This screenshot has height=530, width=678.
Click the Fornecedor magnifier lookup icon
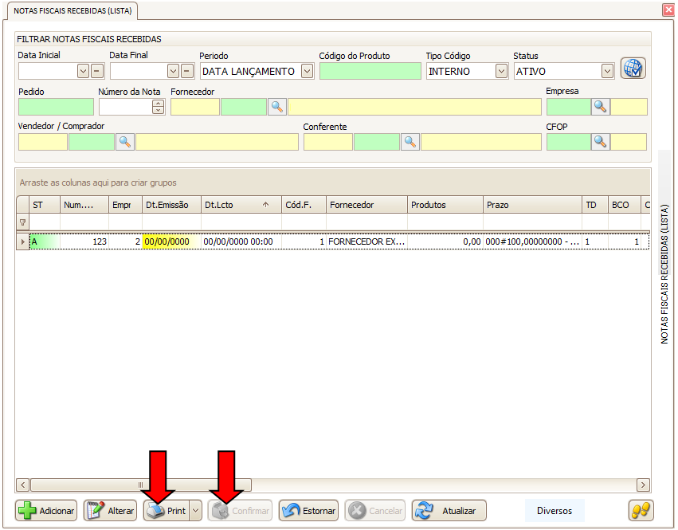coord(276,107)
